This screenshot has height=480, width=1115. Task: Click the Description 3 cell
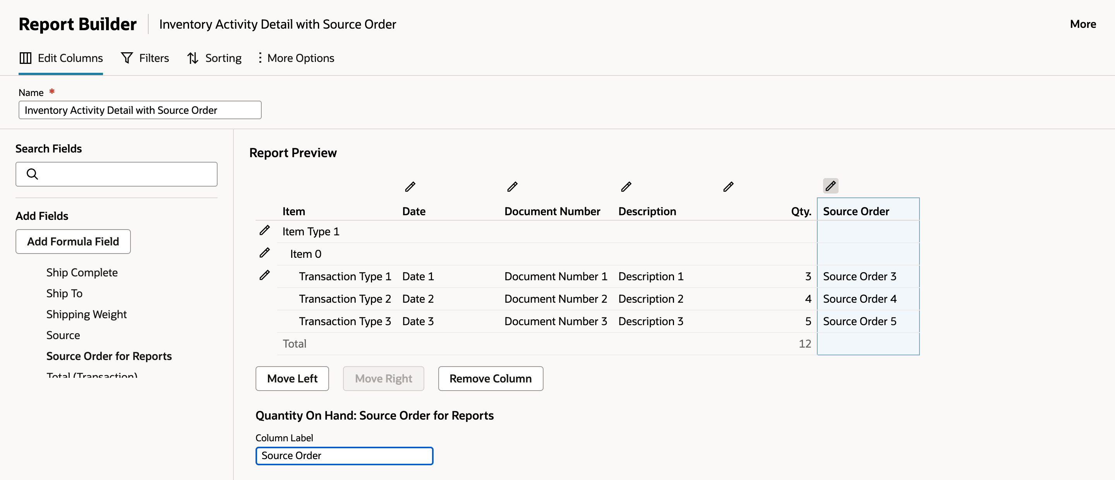click(650, 322)
